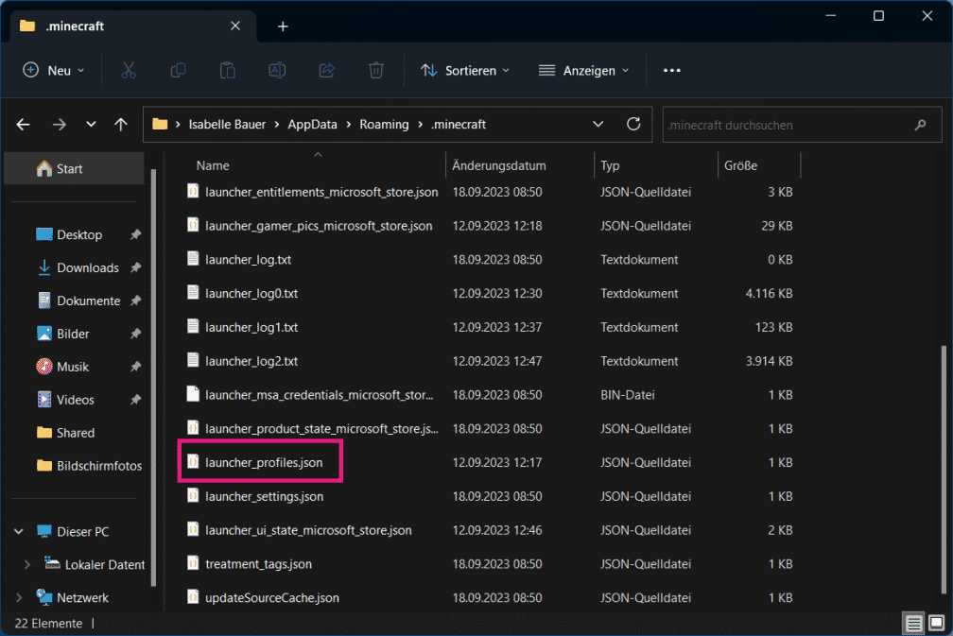The height and width of the screenshot is (636, 953).
Task: Select launcher_profiles.json file
Action: point(264,462)
